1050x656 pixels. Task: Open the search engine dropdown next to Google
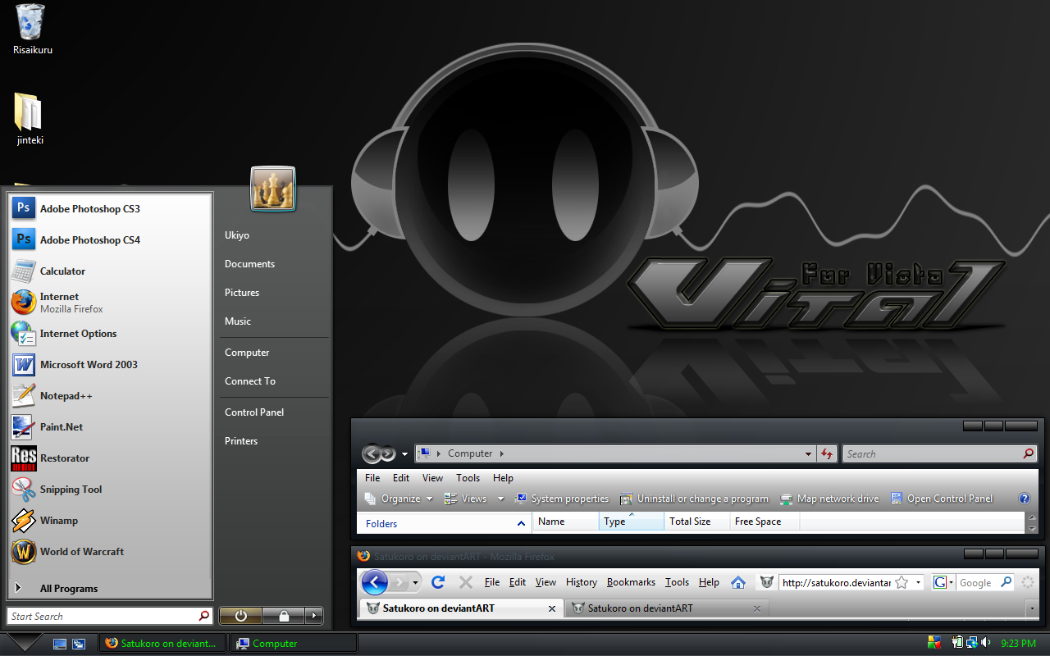(x=952, y=582)
